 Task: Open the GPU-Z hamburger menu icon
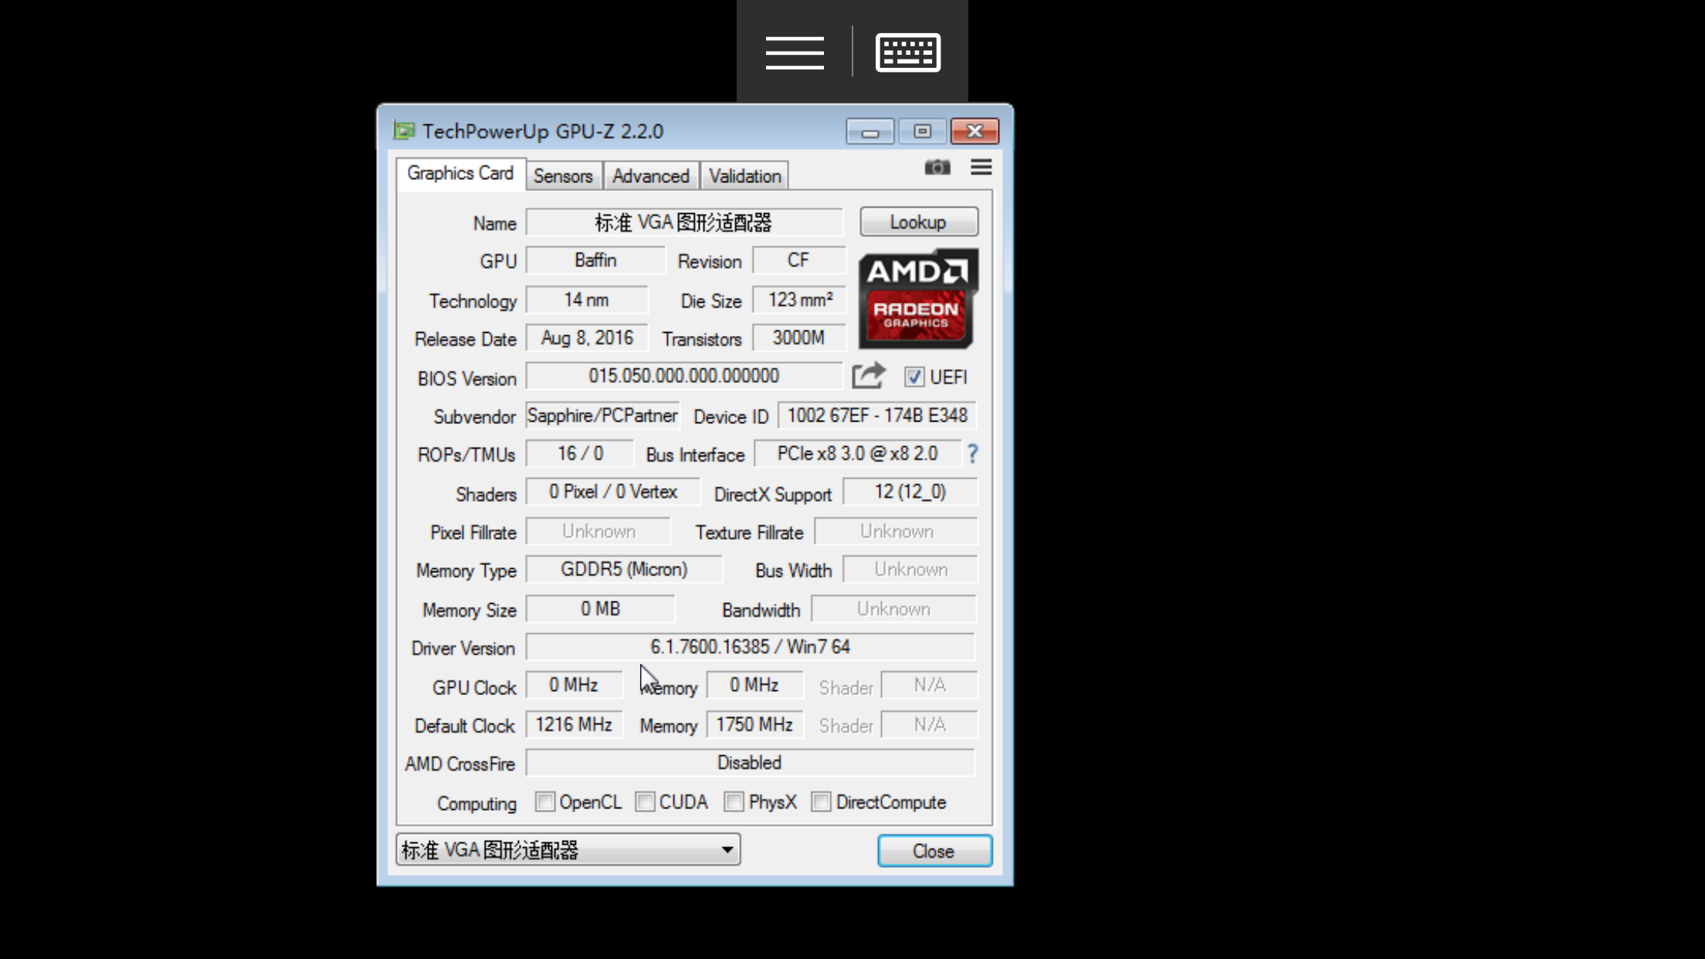[x=981, y=168]
